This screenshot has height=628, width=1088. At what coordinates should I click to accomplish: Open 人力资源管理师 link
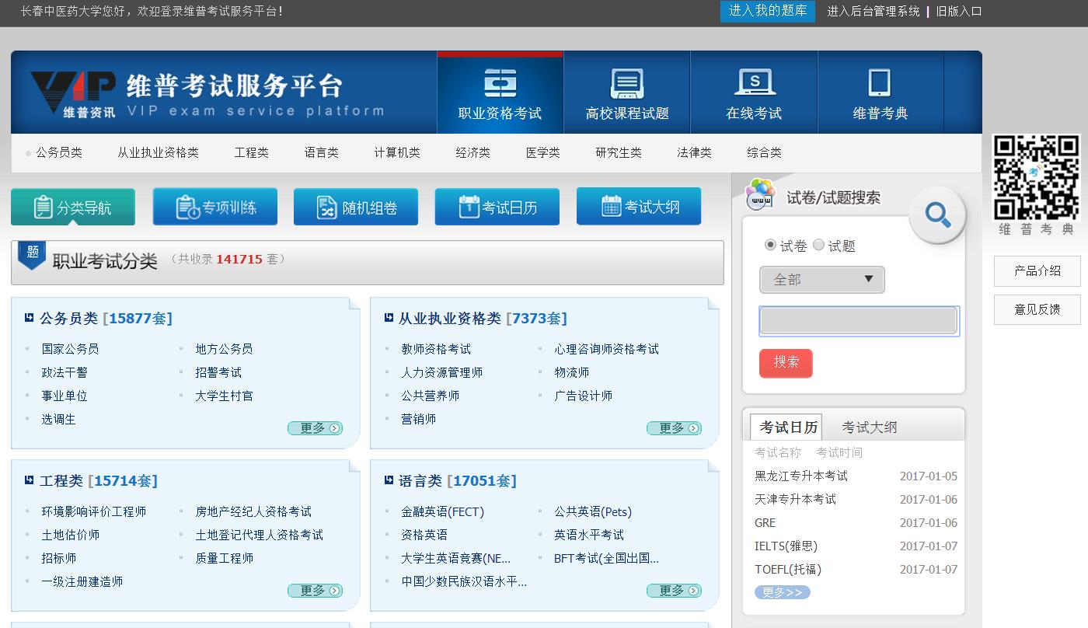pyautogui.click(x=442, y=372)
